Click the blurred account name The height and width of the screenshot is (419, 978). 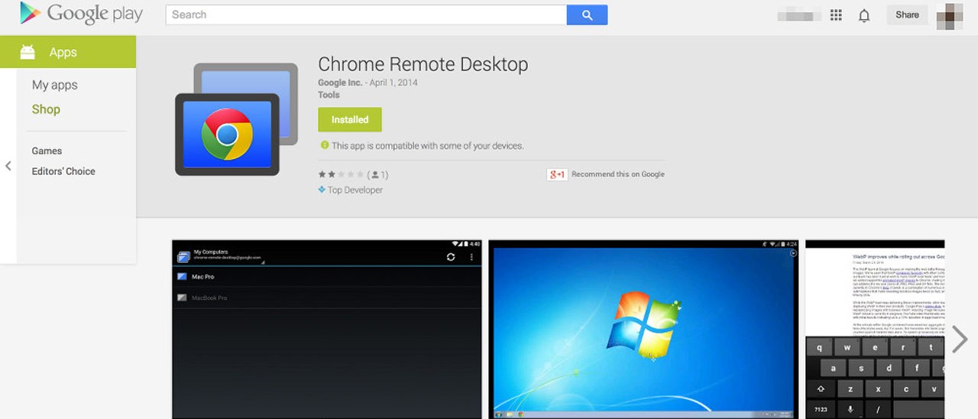tap(799, 15)
